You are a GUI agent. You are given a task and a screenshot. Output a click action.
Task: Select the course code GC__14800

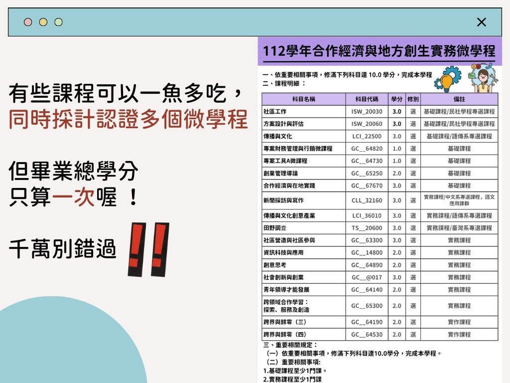click(367, 253)
